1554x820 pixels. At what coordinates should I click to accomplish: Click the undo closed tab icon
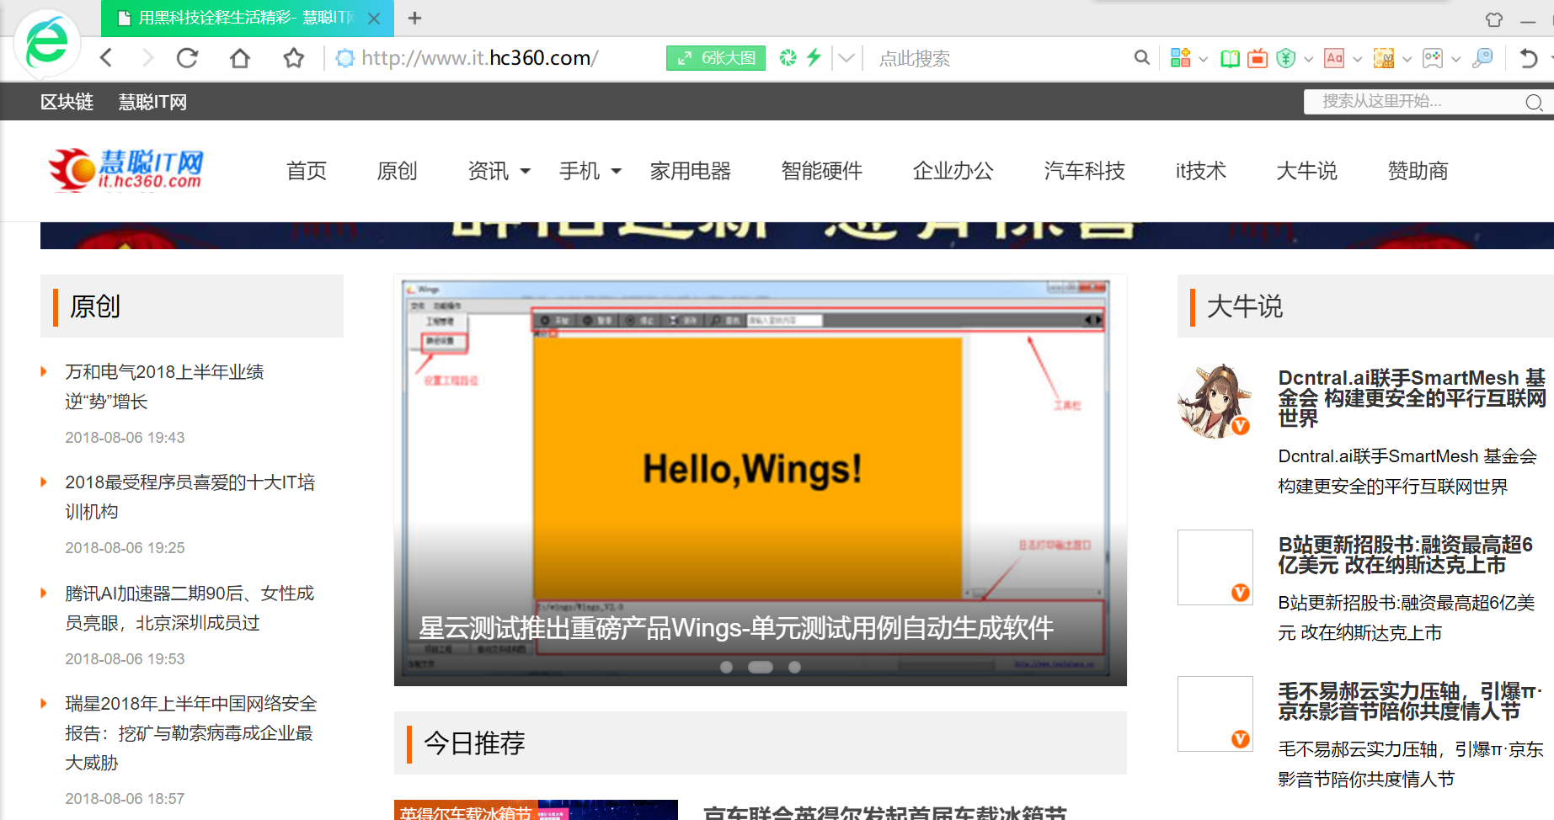[x=1528, y=58]
